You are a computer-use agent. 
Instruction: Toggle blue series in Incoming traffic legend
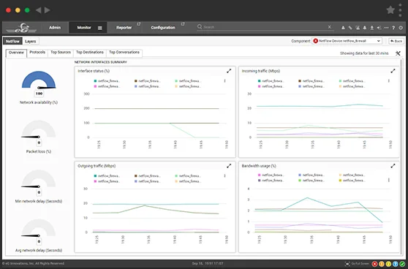tap(300, 86)
